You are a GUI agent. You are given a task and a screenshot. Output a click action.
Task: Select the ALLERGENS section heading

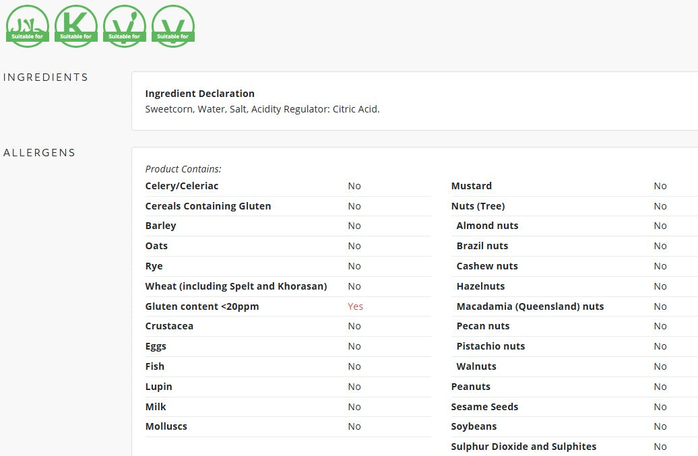pos(39,153)
